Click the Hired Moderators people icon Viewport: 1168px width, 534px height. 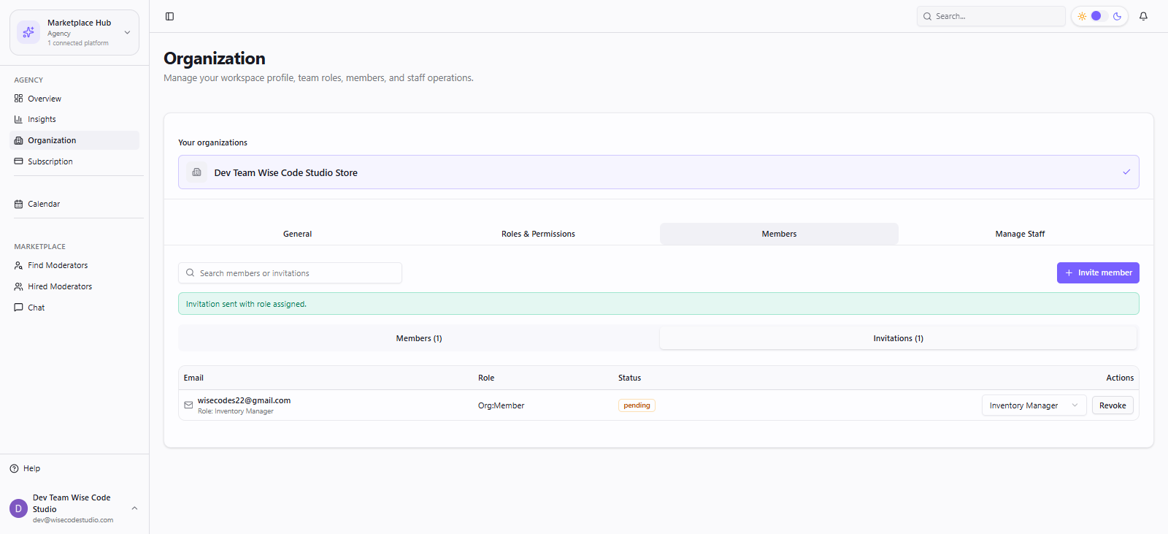click(18, 286)
